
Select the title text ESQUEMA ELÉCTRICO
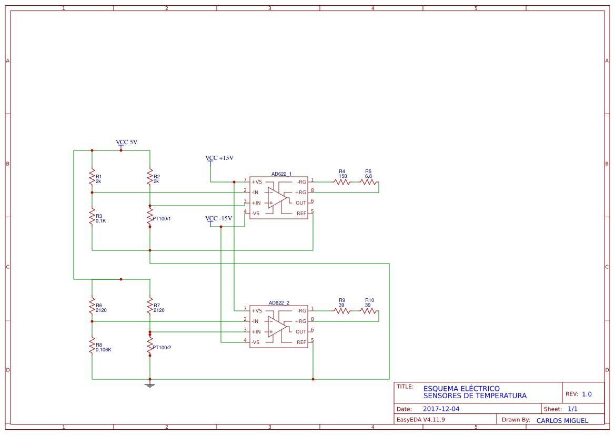point(461,389)
